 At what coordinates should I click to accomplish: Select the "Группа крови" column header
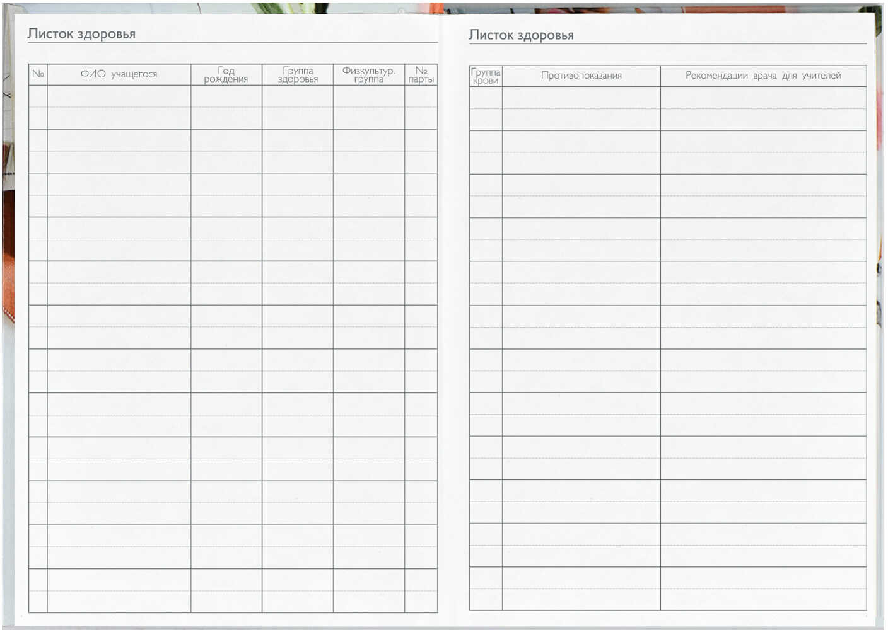[x=486, y=76]
